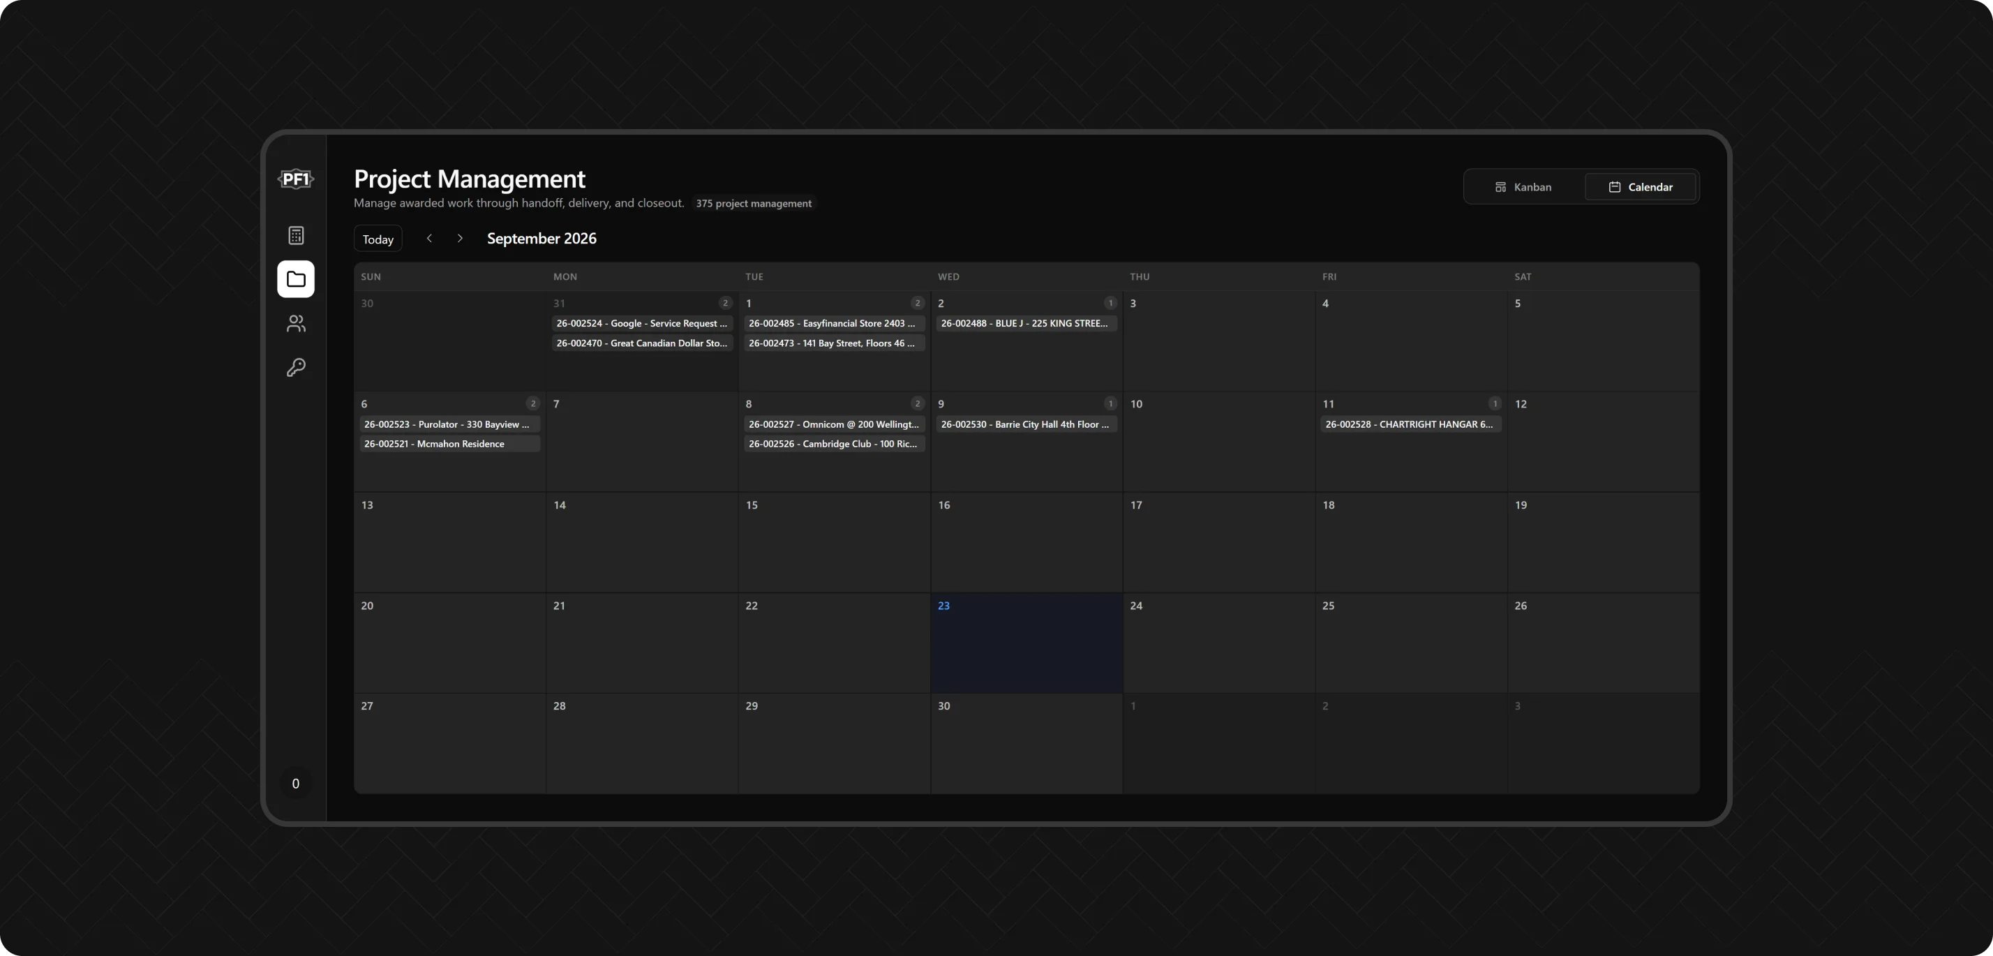Click the 375 project management badge
Viewport: 1993px width, 956px height.
(x=754, y=204)
